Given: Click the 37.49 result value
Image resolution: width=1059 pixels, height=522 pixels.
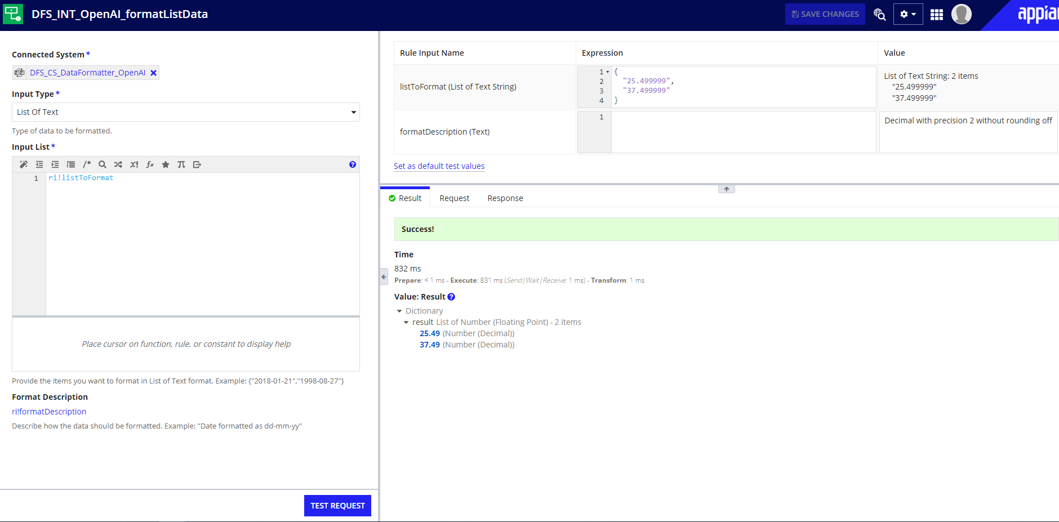Looking at the screenshot, I should click(x=430, y=345).
